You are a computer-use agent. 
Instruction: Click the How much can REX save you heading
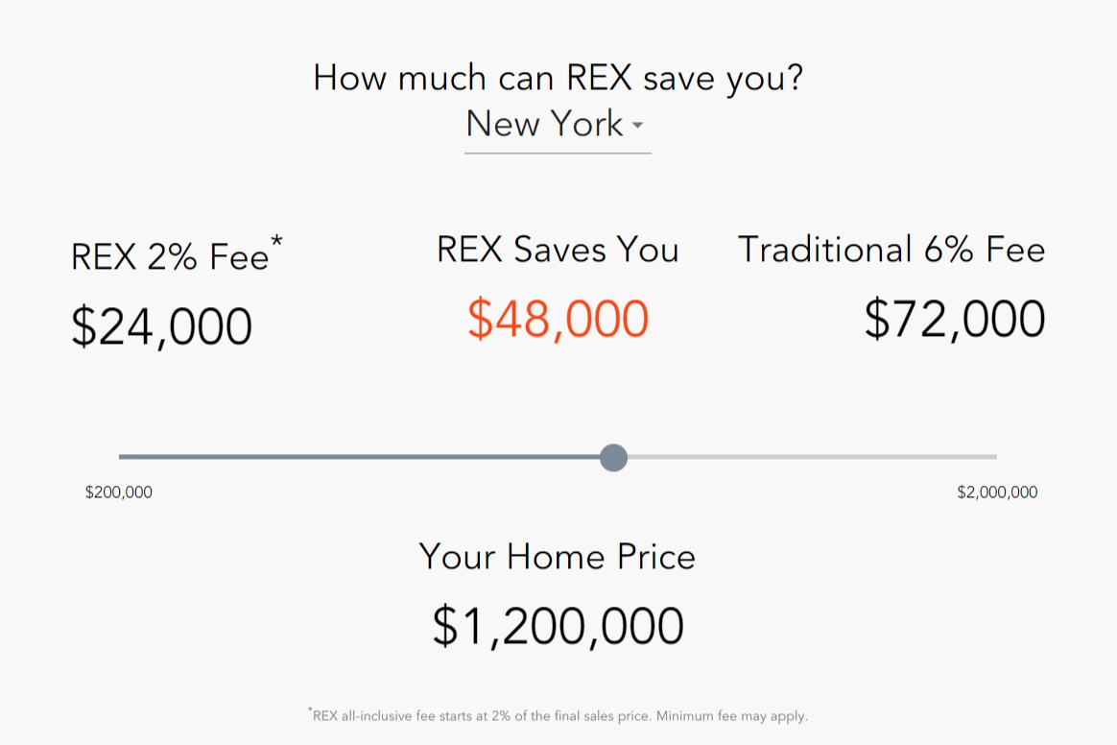click(559, 77)
